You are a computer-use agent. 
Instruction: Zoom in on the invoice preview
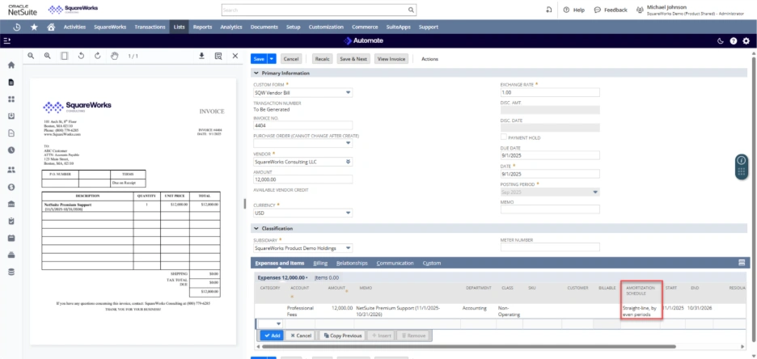[x=47, y=56]
